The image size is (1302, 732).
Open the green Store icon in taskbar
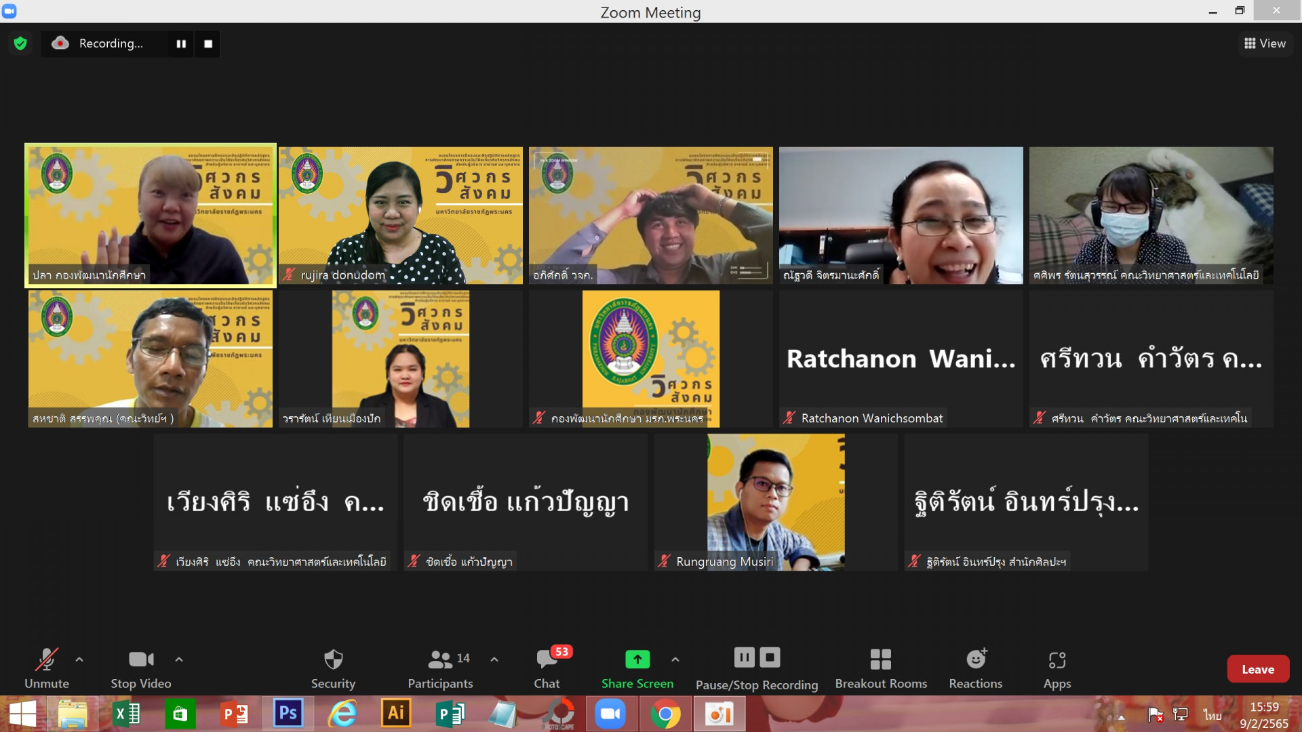pyautogui.click(x=180, y=714)
